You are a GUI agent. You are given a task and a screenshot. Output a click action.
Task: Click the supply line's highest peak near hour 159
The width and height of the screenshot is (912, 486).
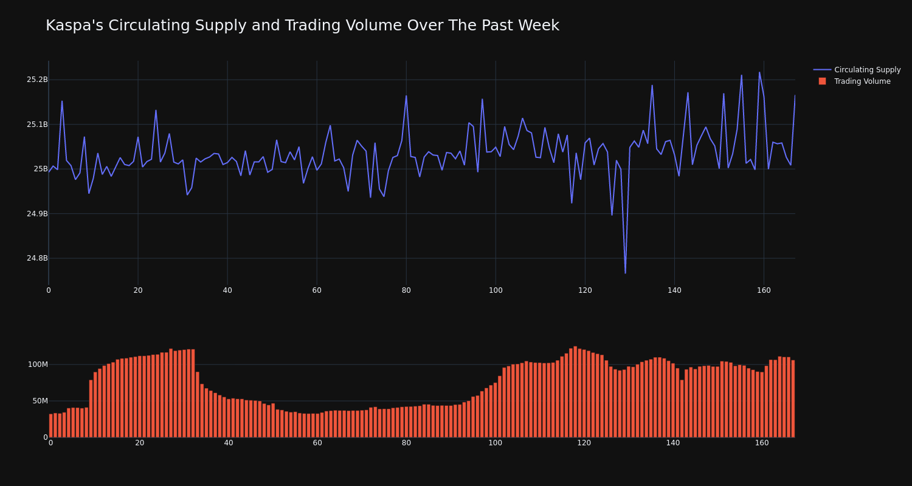point(759,72)
